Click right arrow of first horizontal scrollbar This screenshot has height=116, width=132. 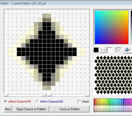pyautogui.click(x=44, y=95)
